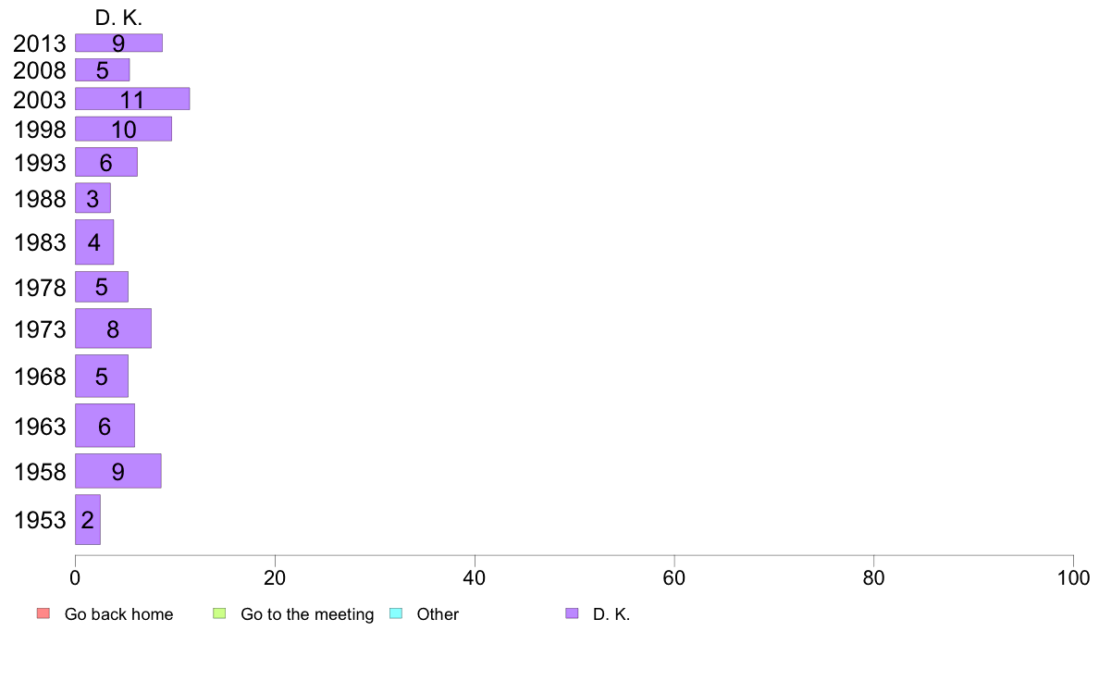This screenshot has width=1099, height=681.
Task: Select the 1998 bar showing 10
Action: coord(123,129)
